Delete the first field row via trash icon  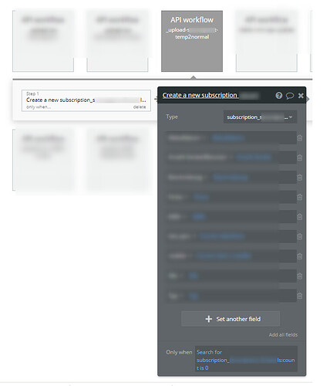coord(300,138)
